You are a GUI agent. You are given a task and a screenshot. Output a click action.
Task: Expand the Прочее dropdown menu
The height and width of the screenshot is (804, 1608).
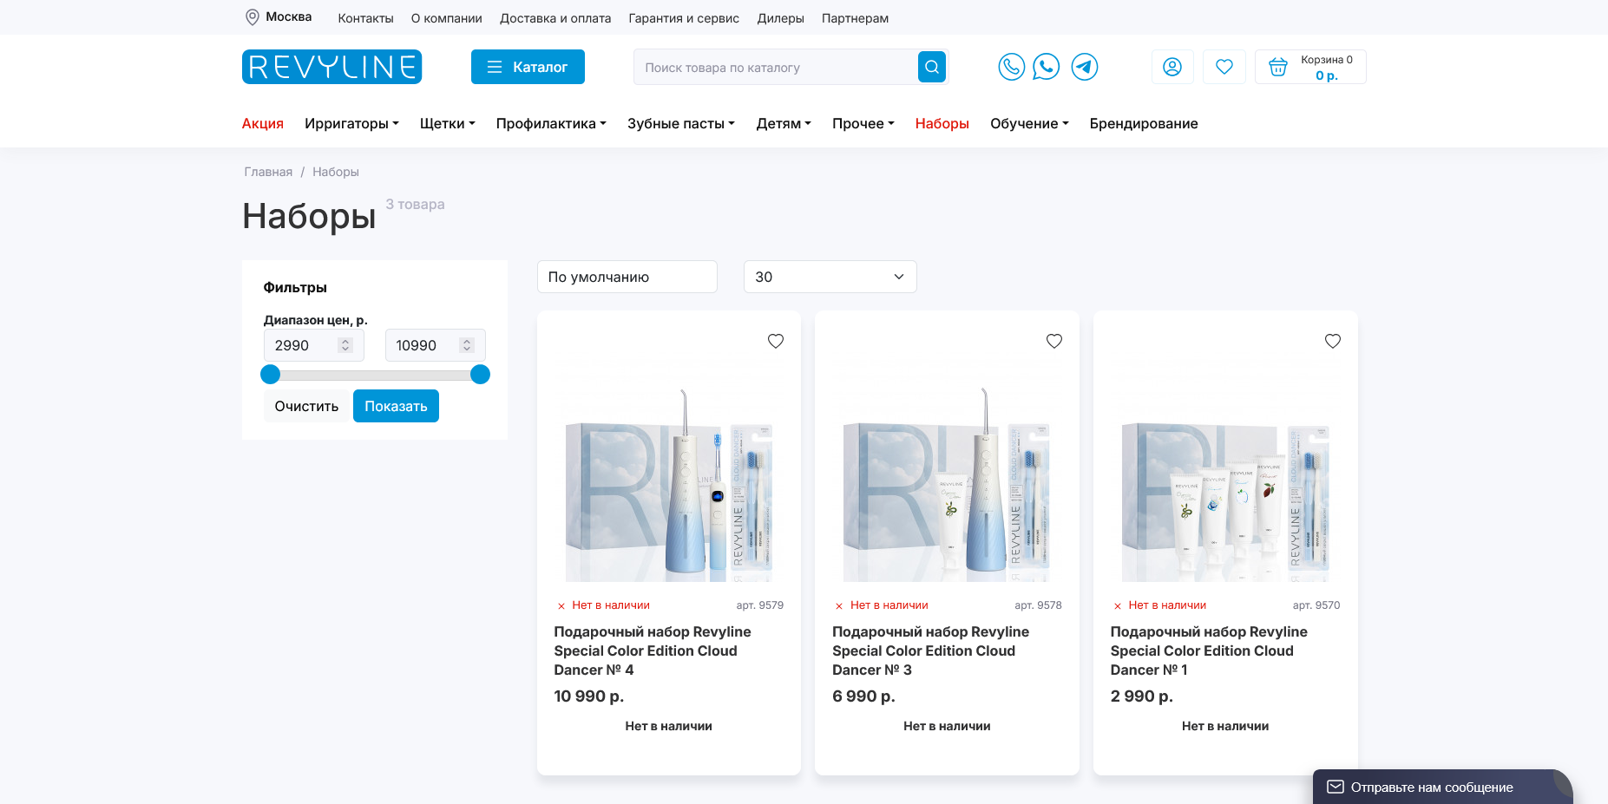[x=863, y=123]
